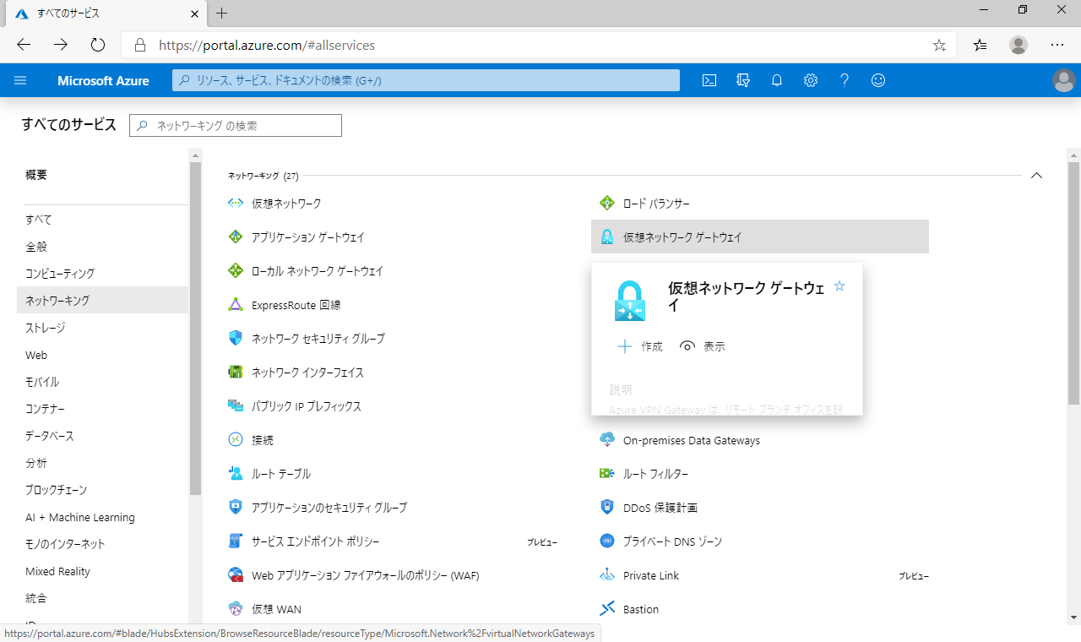1081x642 pixels.
Task: Focus the ネットワーキング の検索 filter box
Action: 236,125
